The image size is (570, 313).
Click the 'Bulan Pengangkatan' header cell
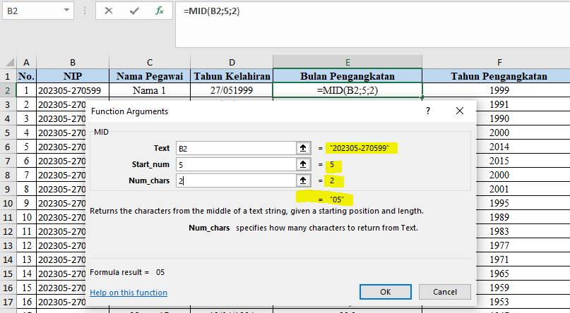tap(348, 76)
